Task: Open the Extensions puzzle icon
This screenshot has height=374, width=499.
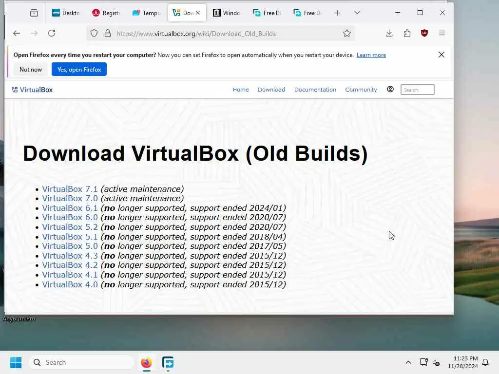Action: coord(407,33)
